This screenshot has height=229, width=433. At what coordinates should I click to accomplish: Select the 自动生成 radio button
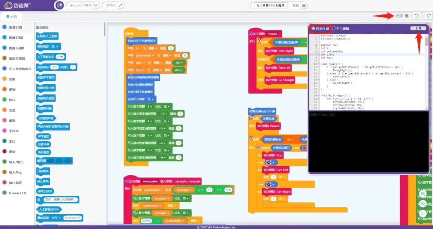click(314, 28)
